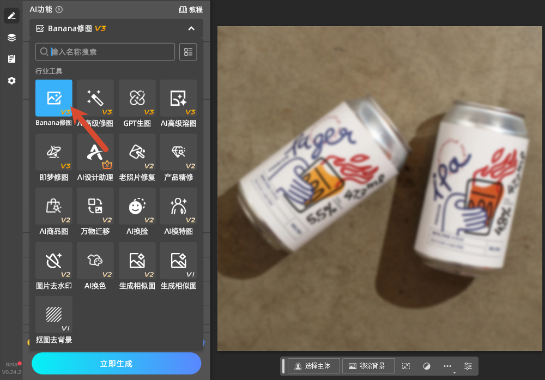Image resolution: width=545 pixels, height=380 pixels.
Task: Open the AI换脸 tool
Action: coord(137,206)
